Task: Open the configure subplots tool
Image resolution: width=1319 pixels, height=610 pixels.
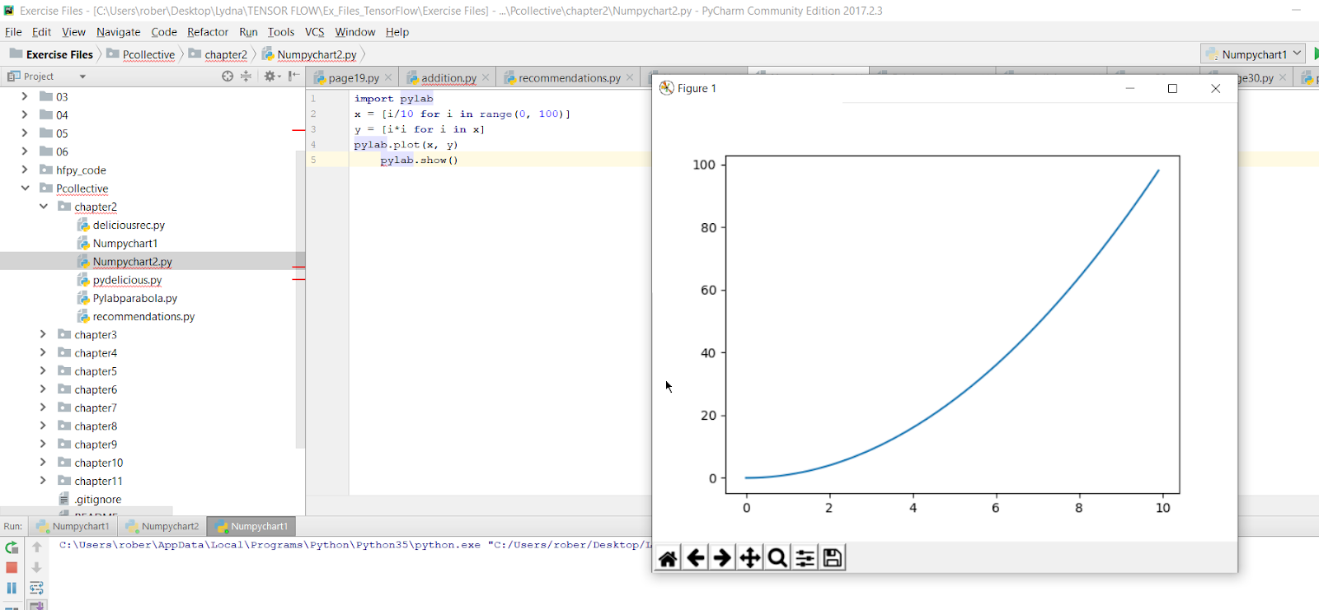Action: pyautogui.click(x=805, y=558)
